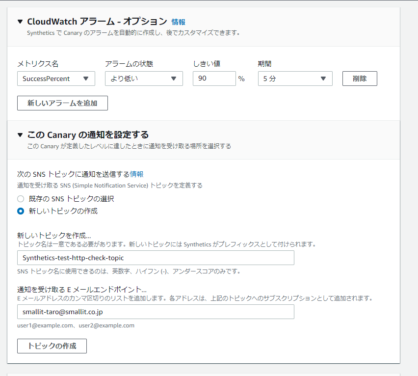The height and width of the screenshot is (376, 418).
Task: Click the CloudWatch アラーム - オプション heading
Action: pyautogui.click(x=97, y=22)
